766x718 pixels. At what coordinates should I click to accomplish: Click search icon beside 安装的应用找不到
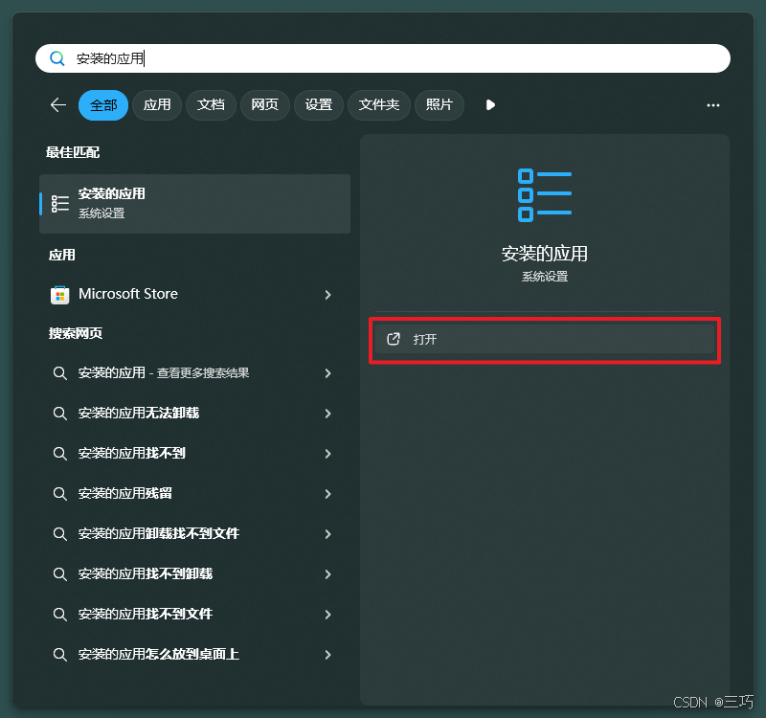pyautogui.click(x=59, y=454)
